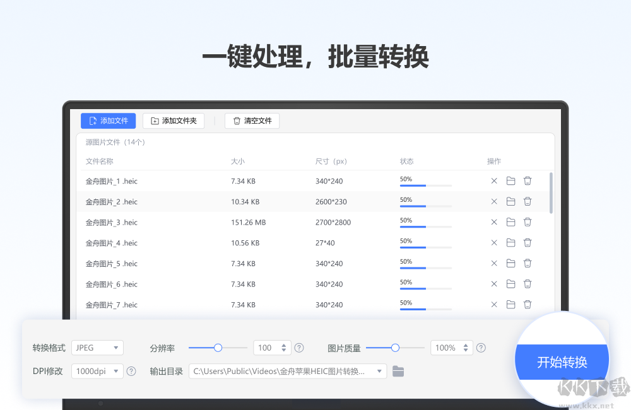Open help tooltip beside DPI修改 dropdown
The image size is (631, 410).
coord(131,371)
